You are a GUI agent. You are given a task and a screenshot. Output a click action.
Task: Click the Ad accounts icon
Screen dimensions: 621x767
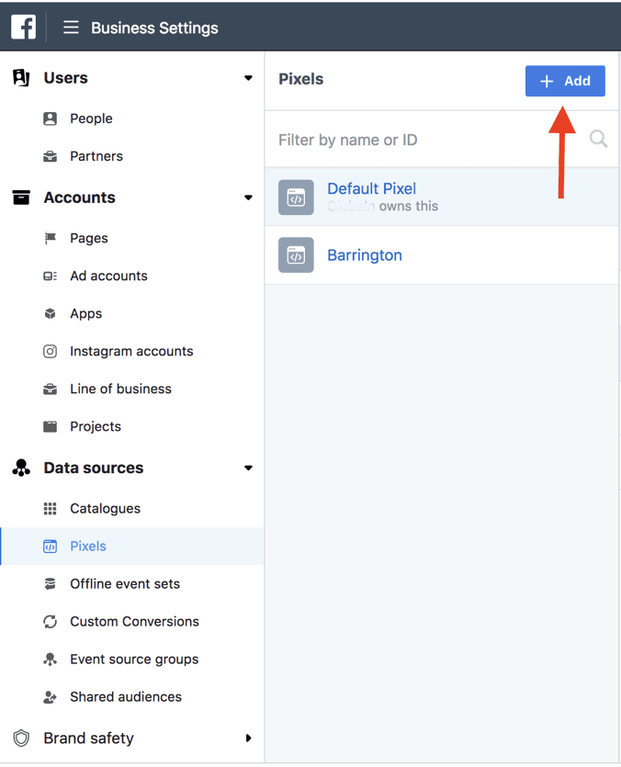click(51, 276)
